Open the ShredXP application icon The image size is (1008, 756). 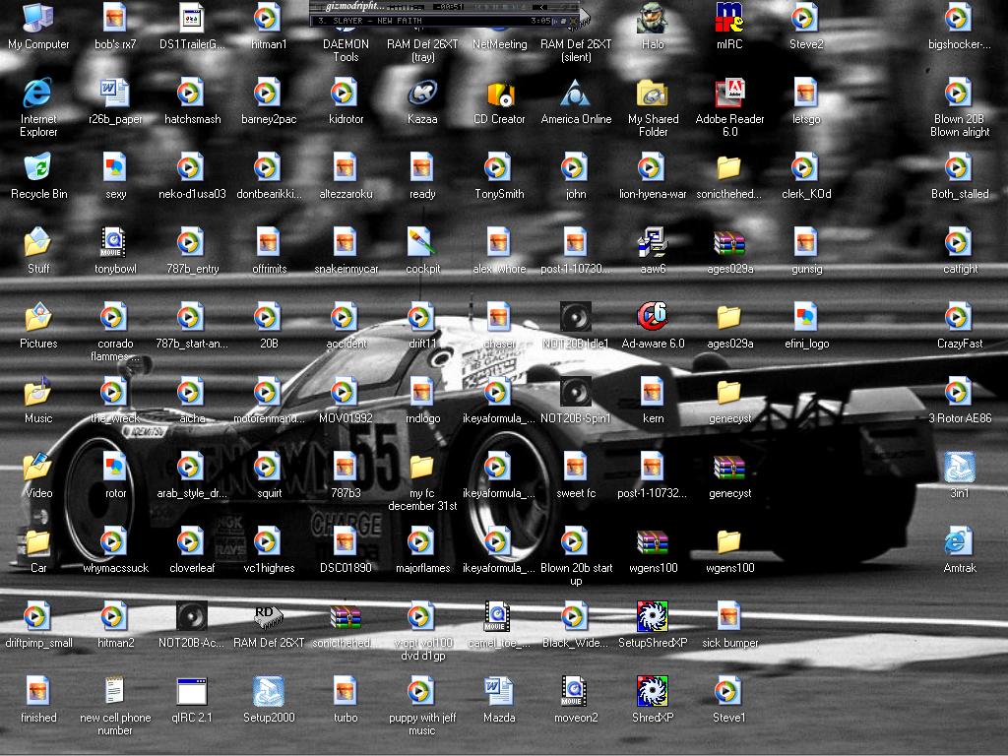click(x=653, y=692)
